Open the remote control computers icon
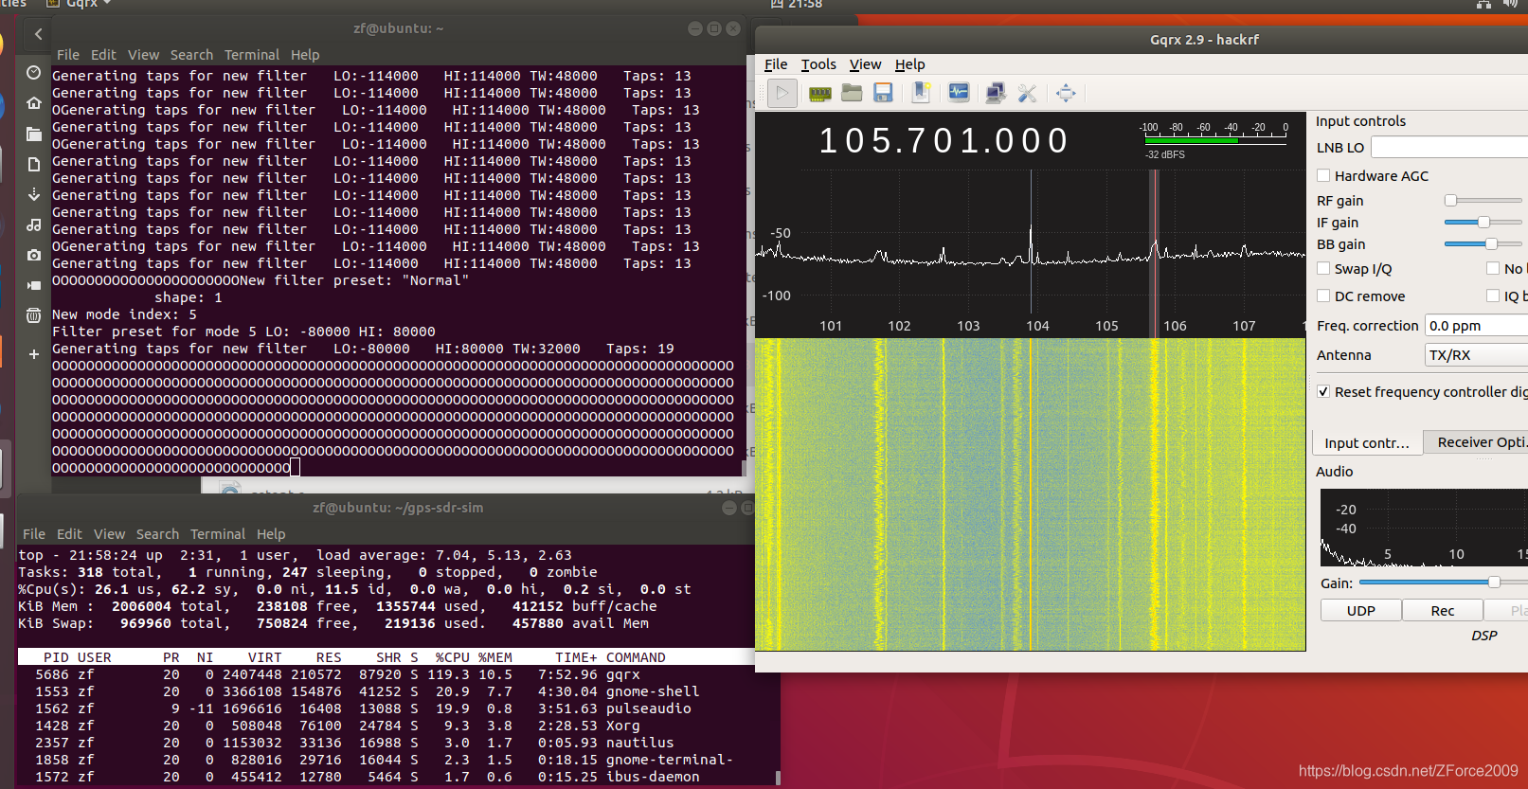1528x789 pixels. (996, 93)
